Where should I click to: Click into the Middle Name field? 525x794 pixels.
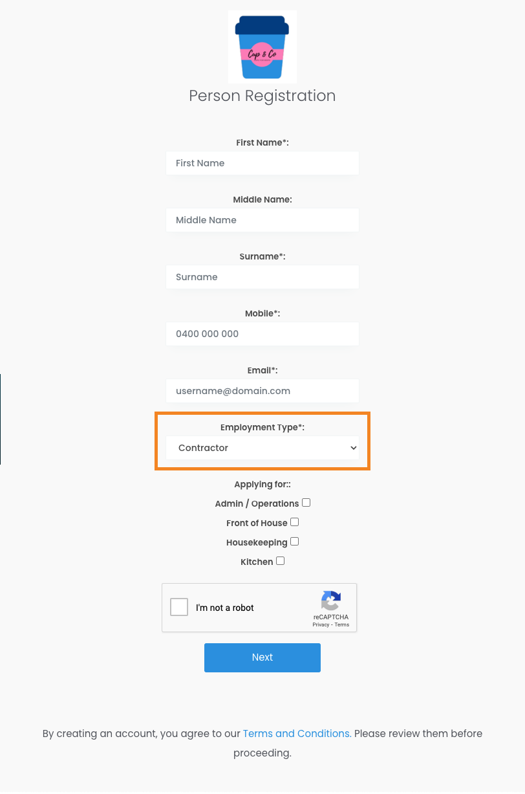coord(262,220)
